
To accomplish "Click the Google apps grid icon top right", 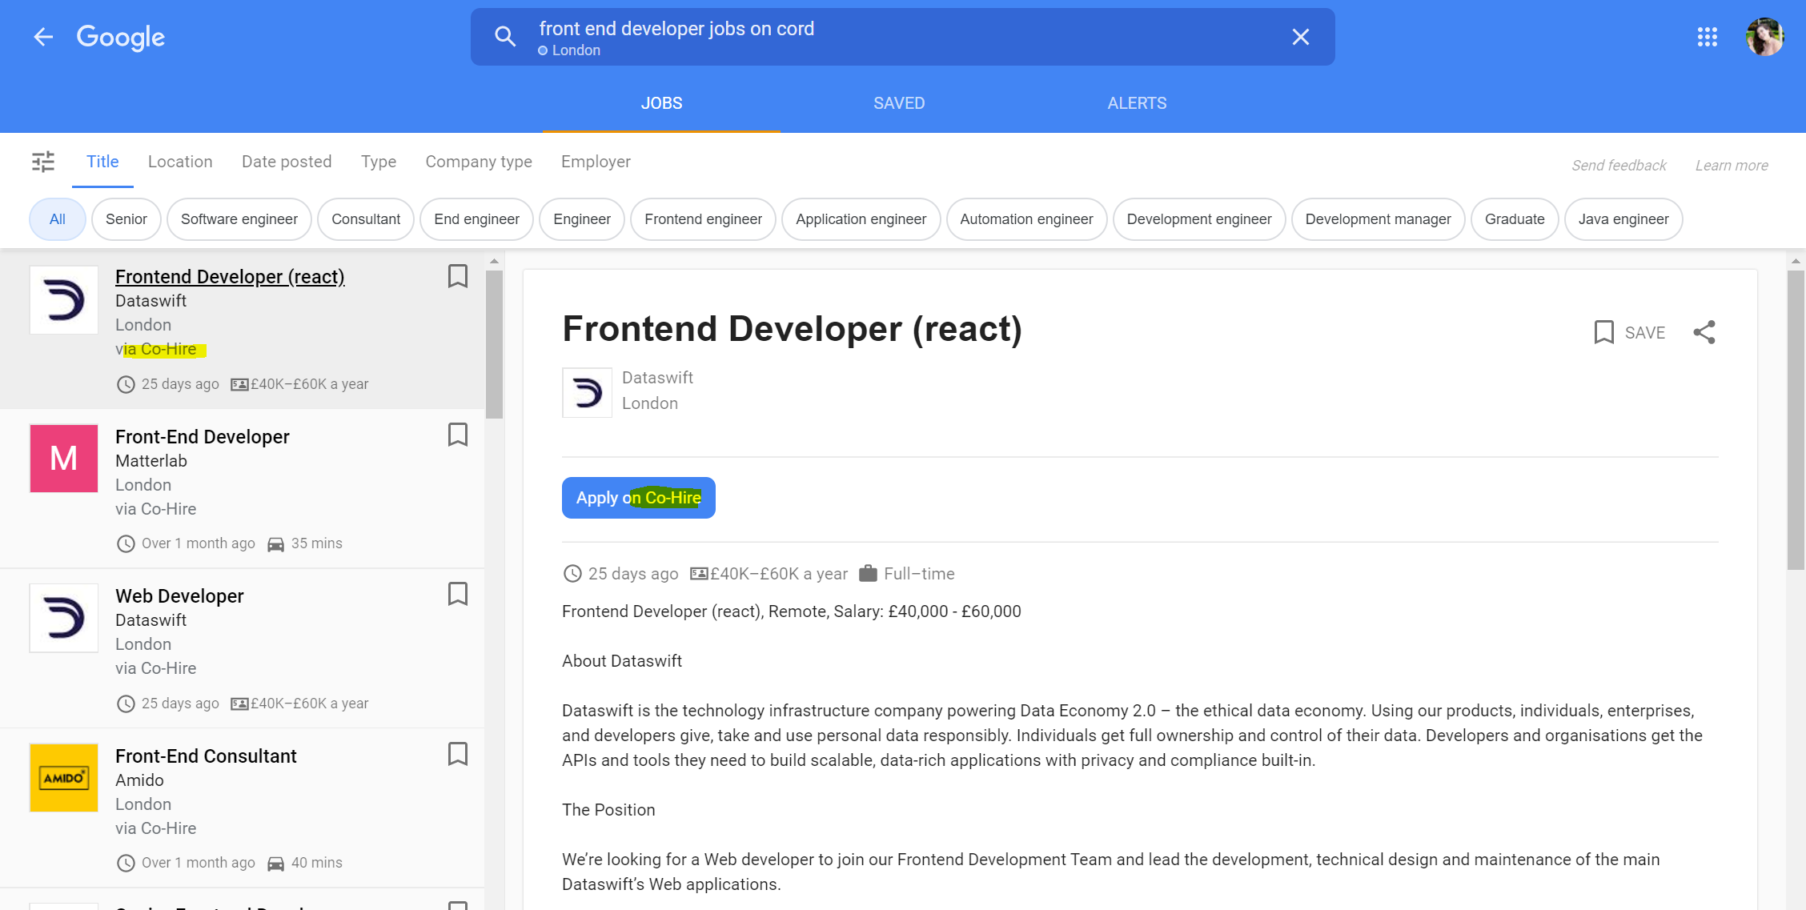I will point(1708,36).
